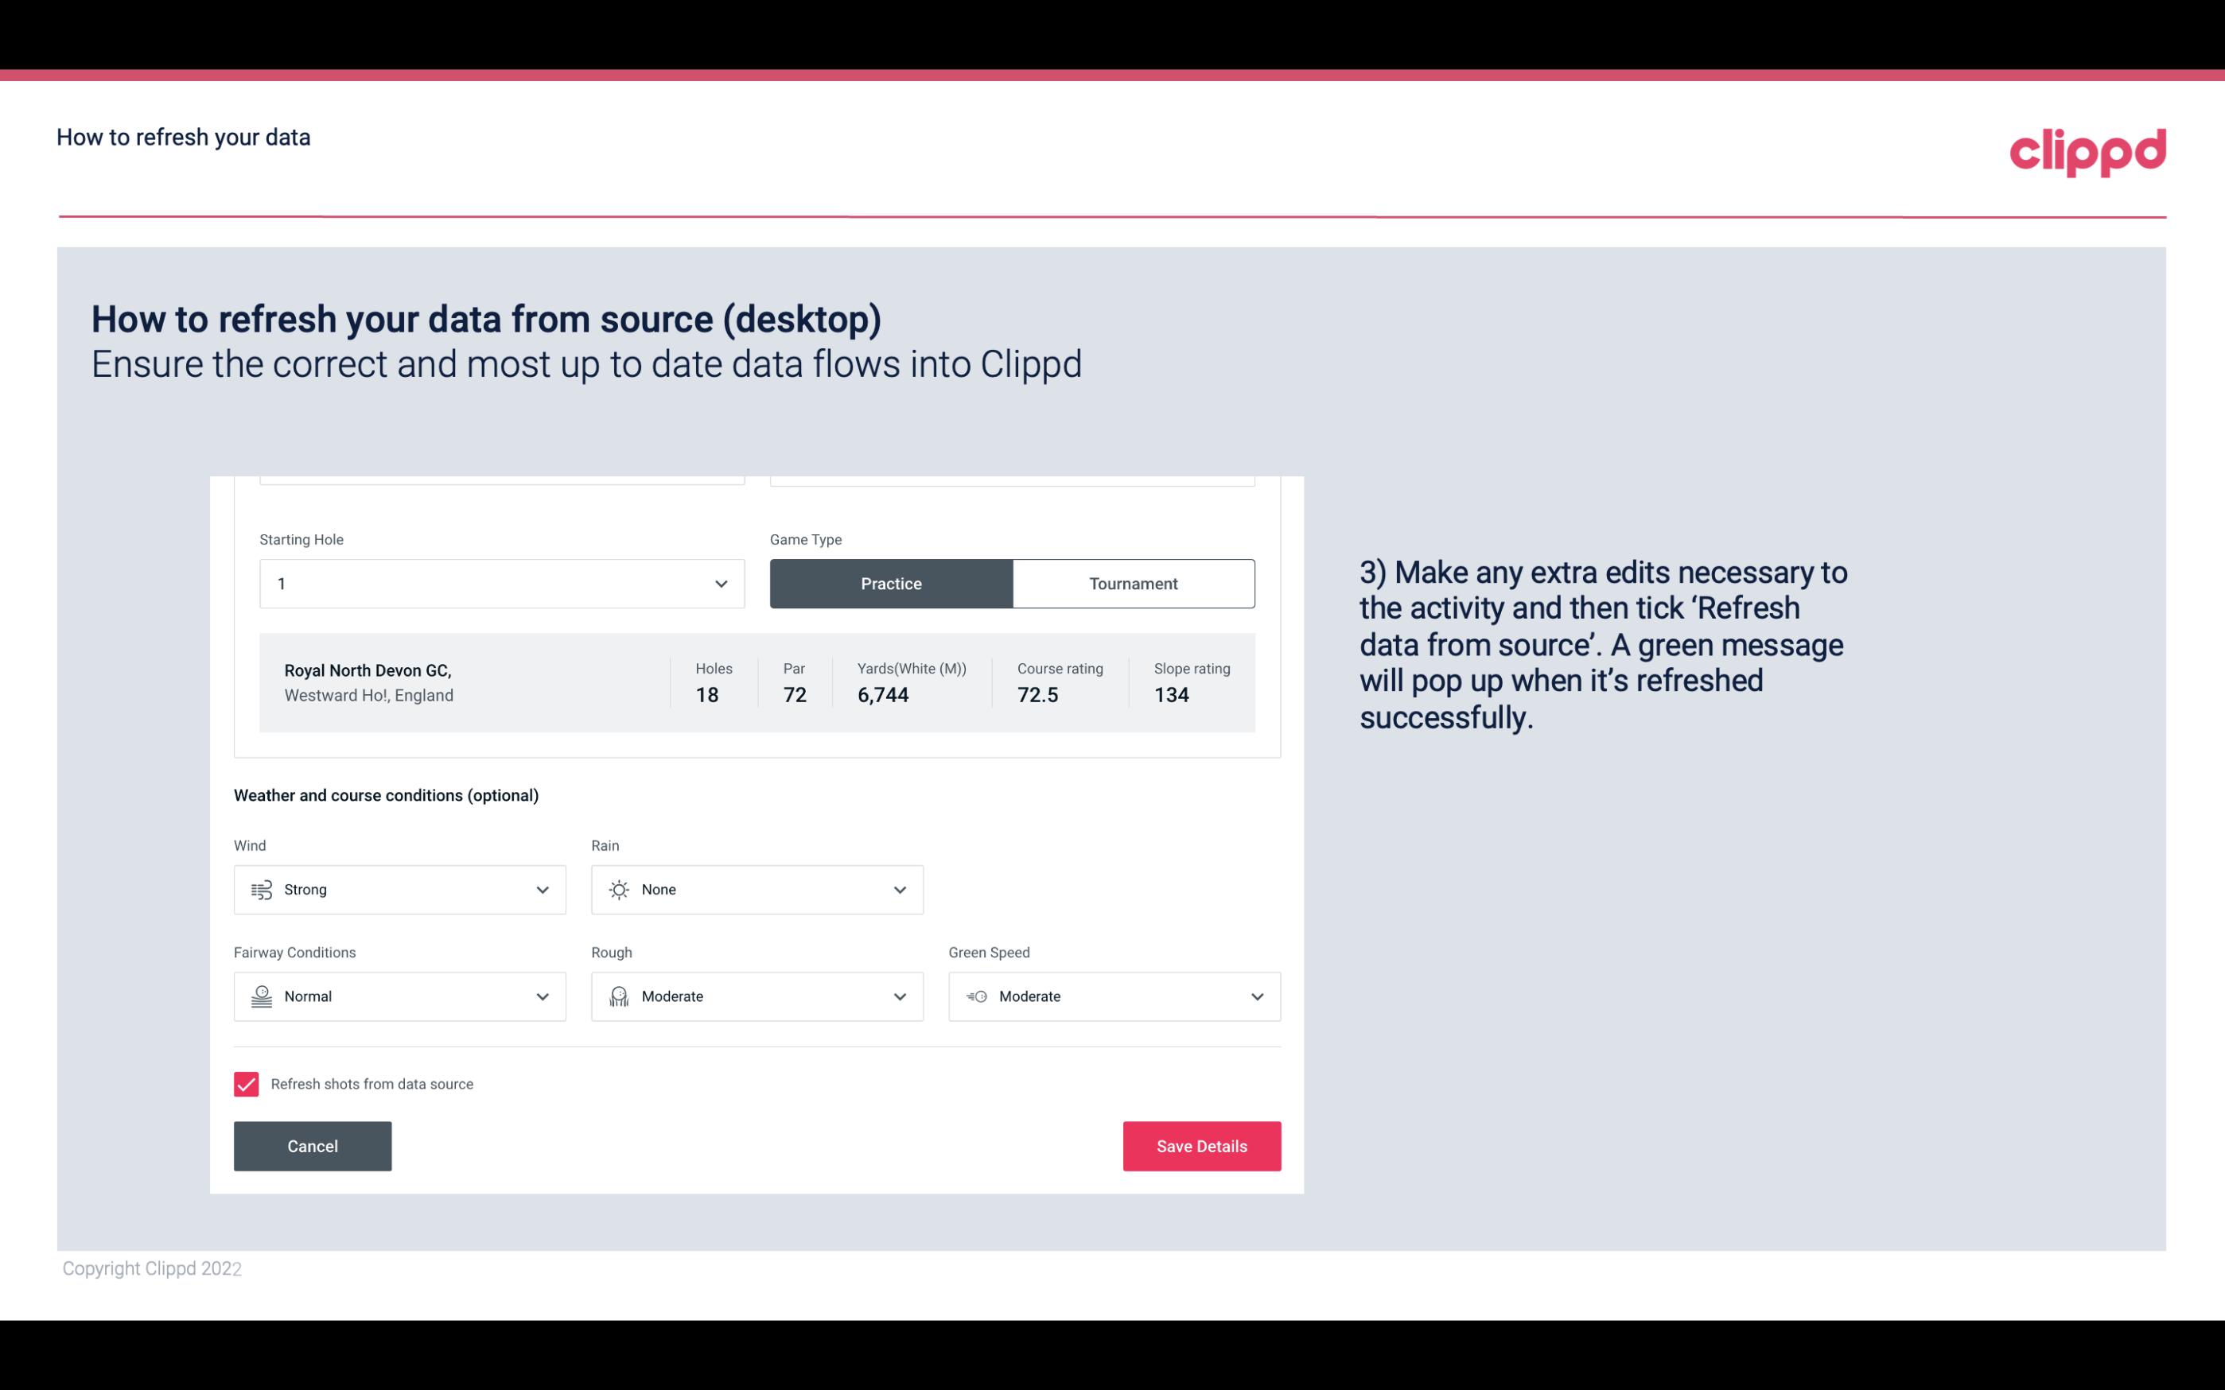
Task: Click the wind condition icon
Action: tap(261, 889)
